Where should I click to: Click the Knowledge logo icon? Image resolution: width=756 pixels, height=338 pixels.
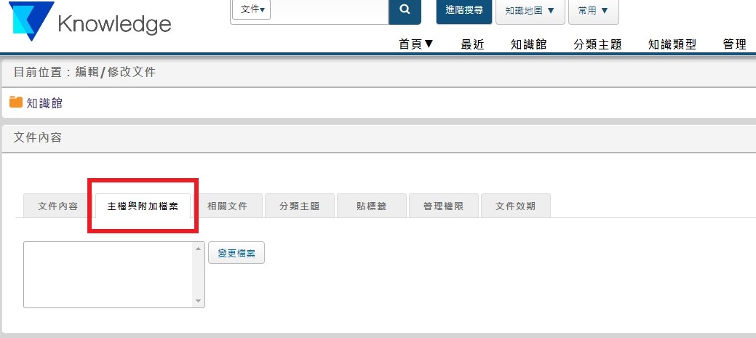[31, 20]
